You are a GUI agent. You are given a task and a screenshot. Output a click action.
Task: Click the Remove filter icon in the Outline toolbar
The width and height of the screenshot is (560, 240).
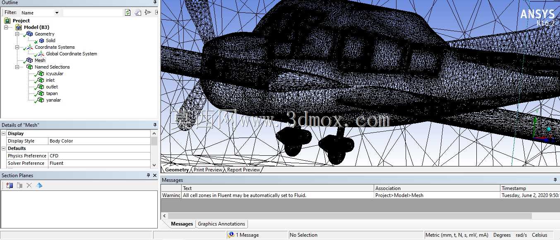pos(148,12)
